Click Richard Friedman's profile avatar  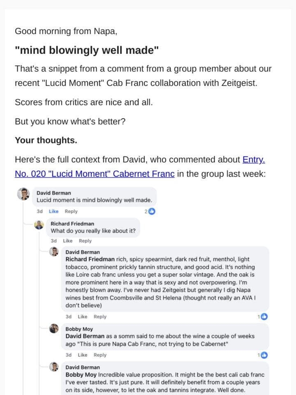pyautogui.click(x=39, y=225)
